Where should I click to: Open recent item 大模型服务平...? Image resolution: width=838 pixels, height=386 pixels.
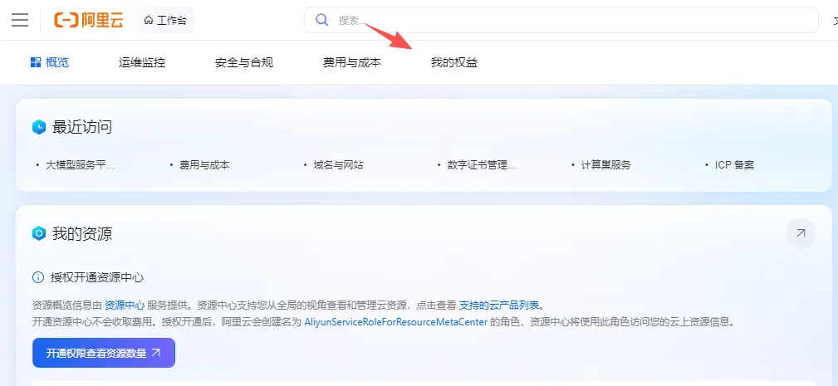coord(81,165)
